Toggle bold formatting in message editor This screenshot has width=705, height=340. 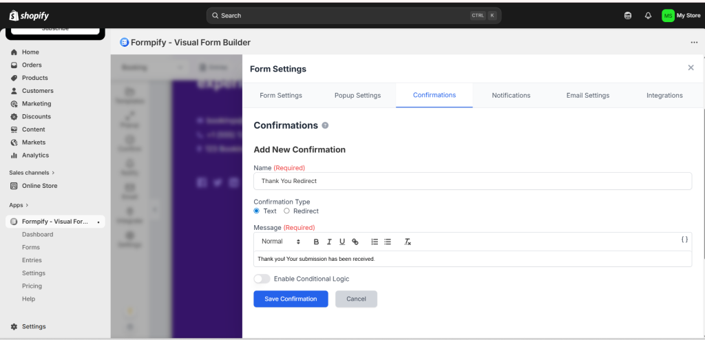point(316,242)
